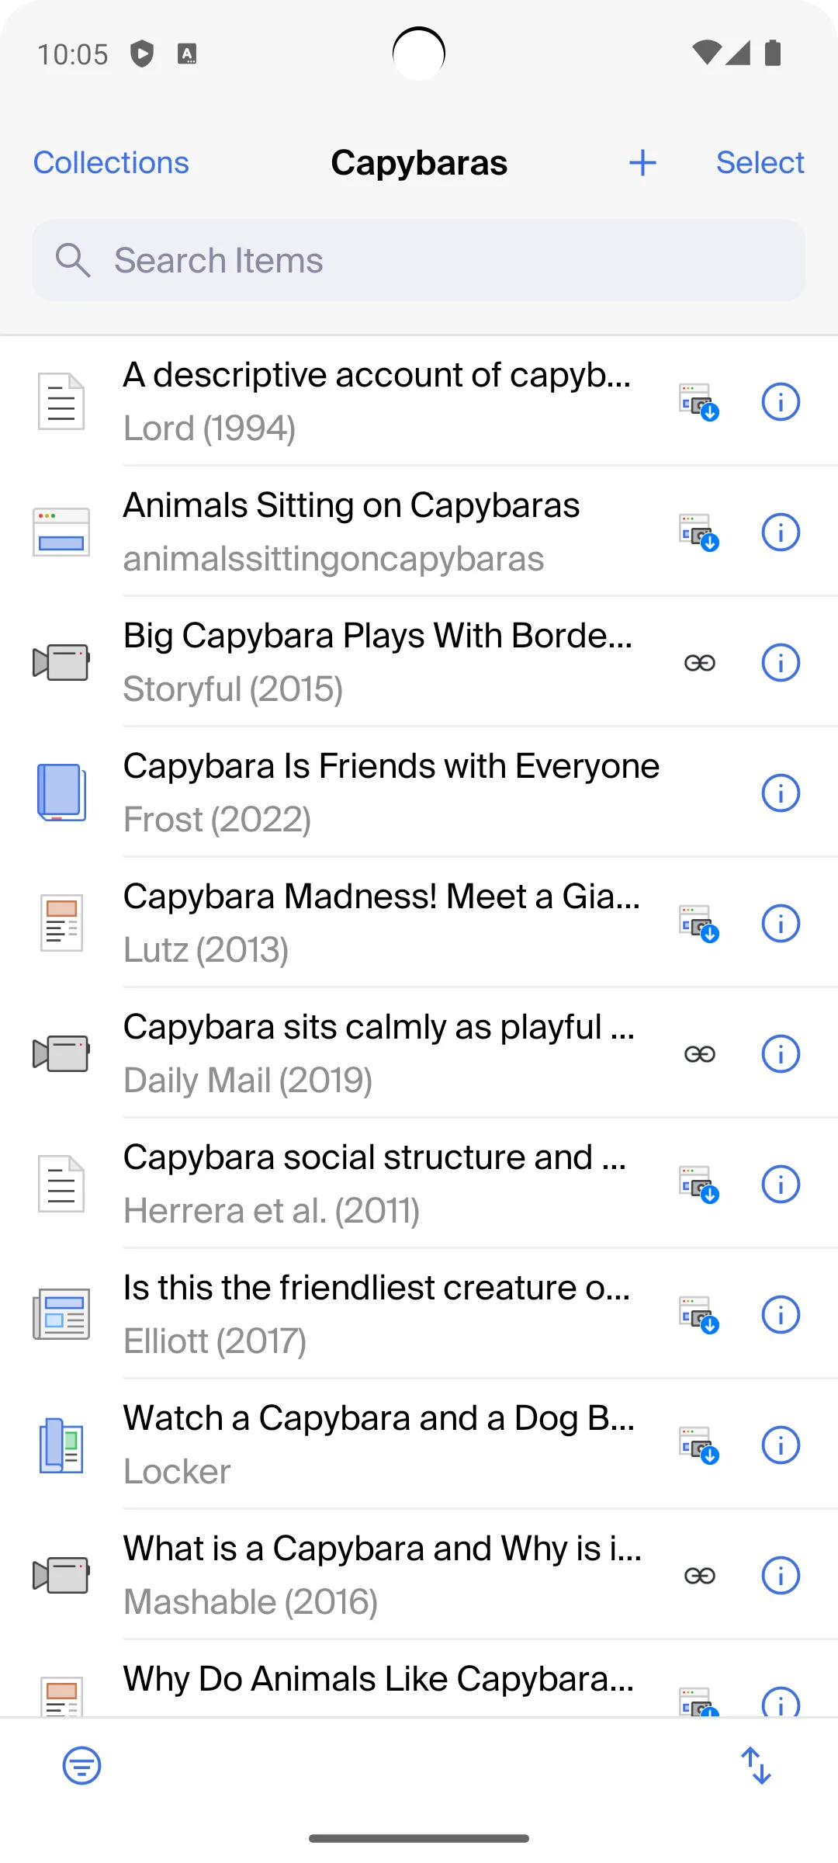Open info for Elliott (2017) item
Image resolution: width=838 pixels, height=1863 pixels.
coord(781,1315)
